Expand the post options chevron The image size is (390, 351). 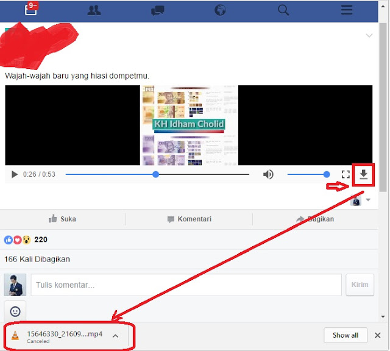pyautogui.click(x=369, y=35)
